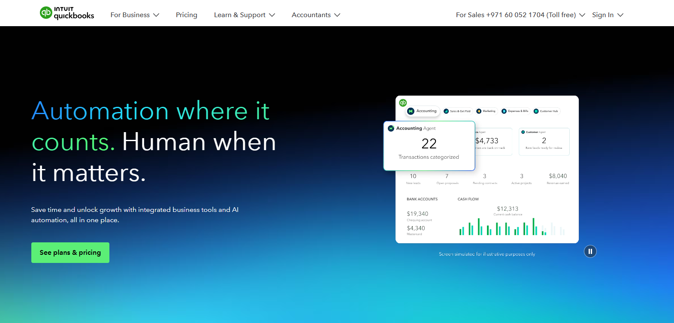Click the '$8,040 Revenue earned' stat
The image size is (674, 323).
(x=558, y=179)
